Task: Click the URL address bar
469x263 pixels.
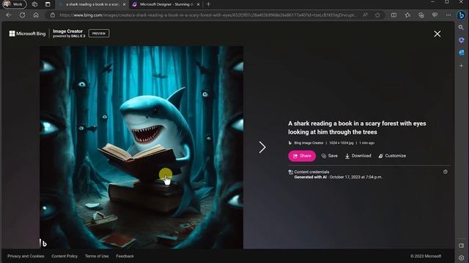Action: coord(207,15)
